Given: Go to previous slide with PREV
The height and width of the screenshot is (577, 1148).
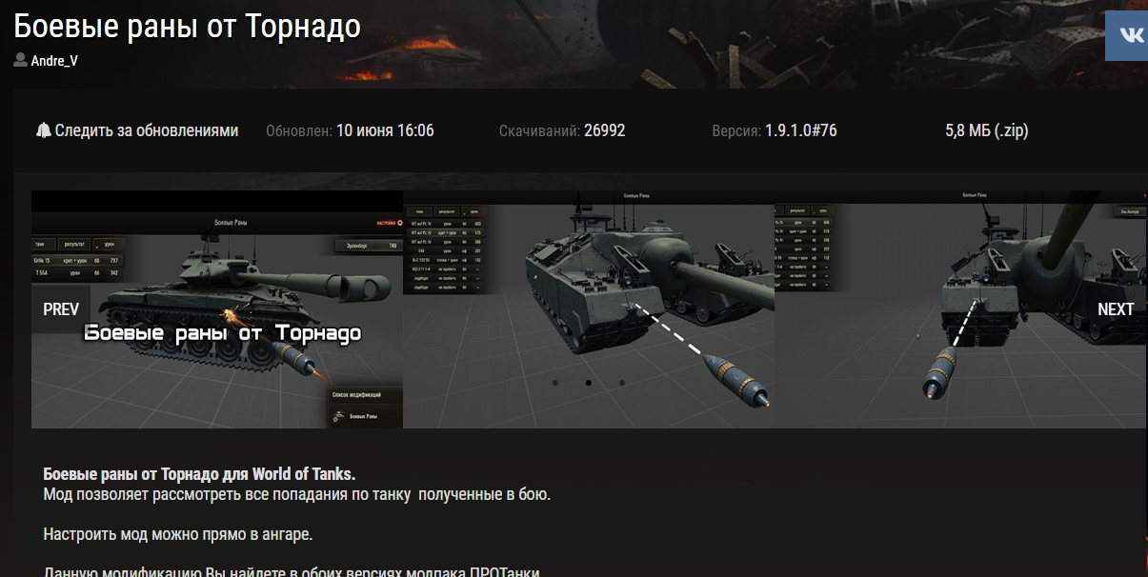Looking at the screenshot, I should (x=61, y=309).
